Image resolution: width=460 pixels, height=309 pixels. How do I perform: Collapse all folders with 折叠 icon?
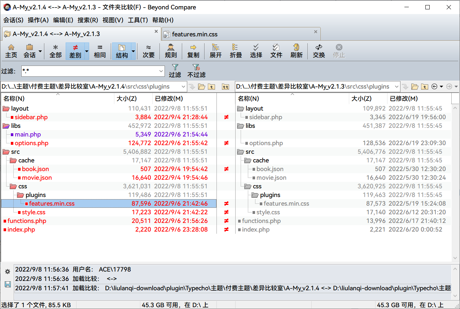coord(236,51)
